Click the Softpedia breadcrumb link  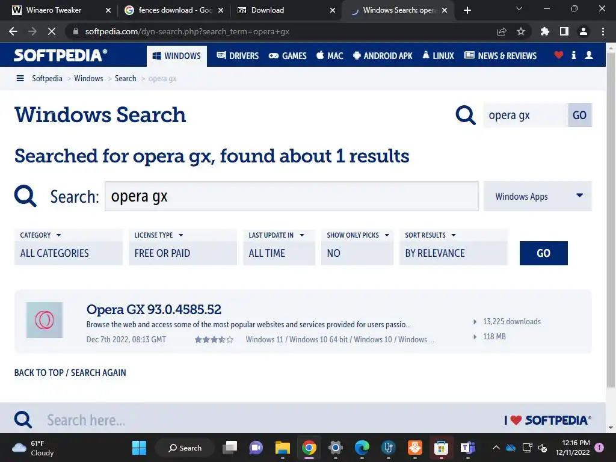click(x=47, y=78)
